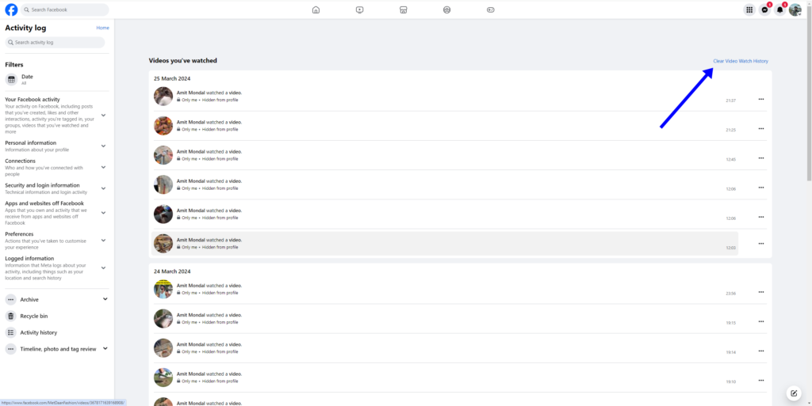
Task: Open the Recycle bin item
Action: (x=34, y=316)
